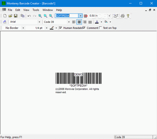This screenshot has height=139, width=157.
Task: Click the border line color pencil icon
Action: [52, 28]
